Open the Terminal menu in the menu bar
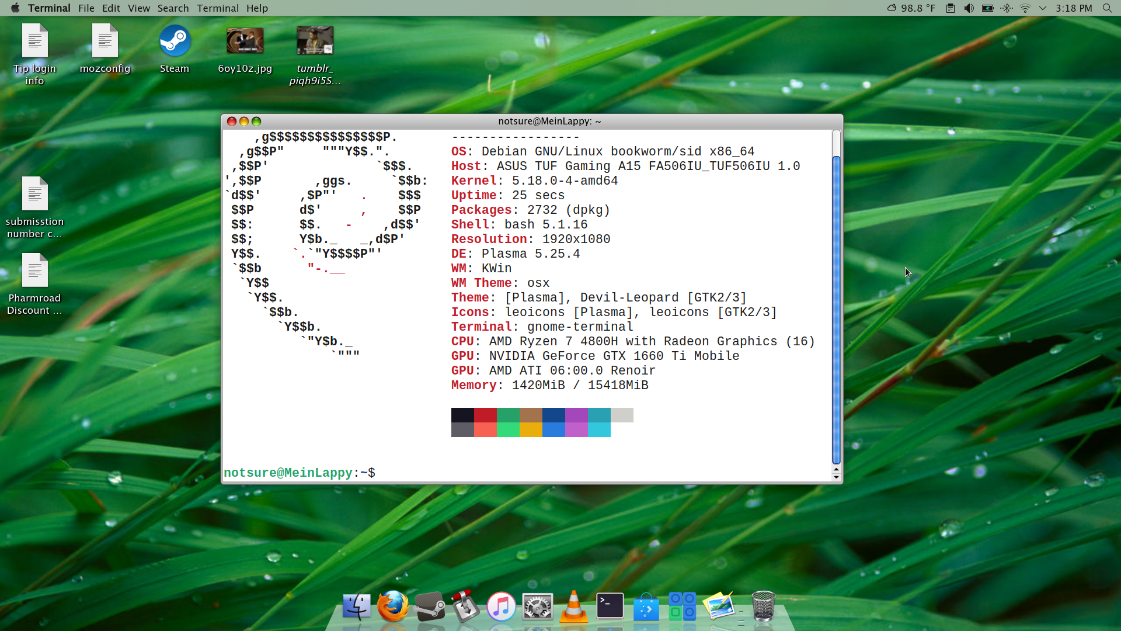The height and width of the screenshot is (631, 1121). pyautogui.click(x=217, y=8)
